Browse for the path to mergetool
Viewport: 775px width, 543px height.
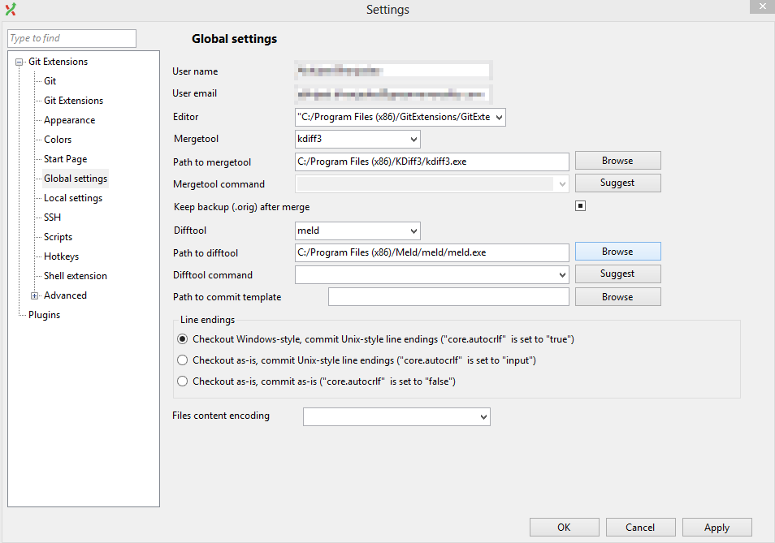coord(617,161)
